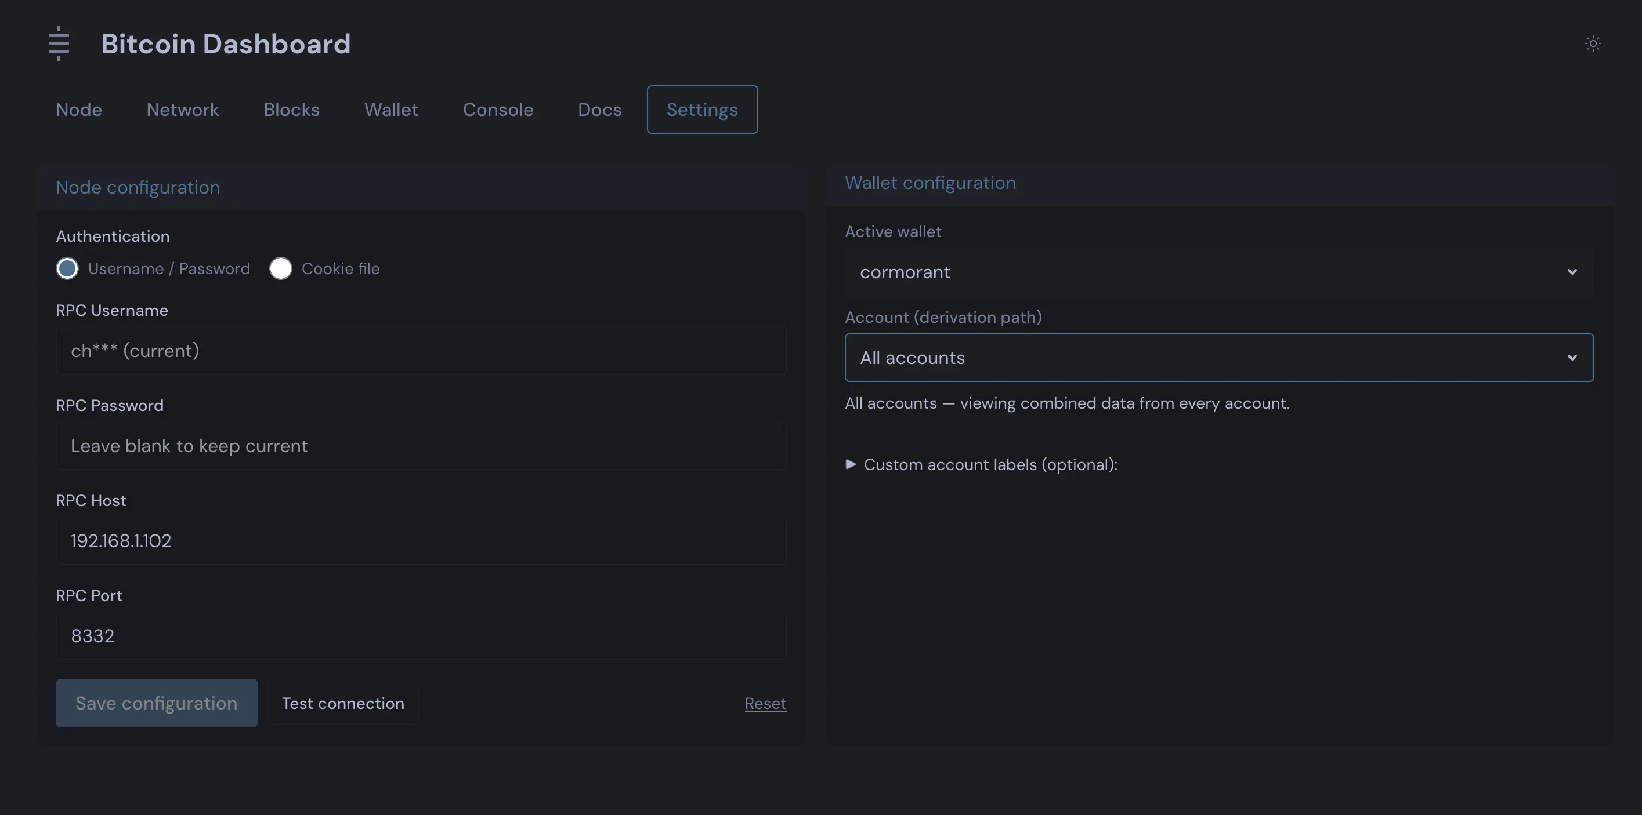Click the RPC Port field showing 8332
The image size is (1642, 815).
click(421, 635)
